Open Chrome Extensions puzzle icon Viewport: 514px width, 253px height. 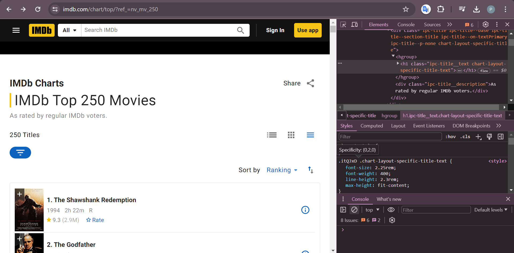(x=441, y=9)
